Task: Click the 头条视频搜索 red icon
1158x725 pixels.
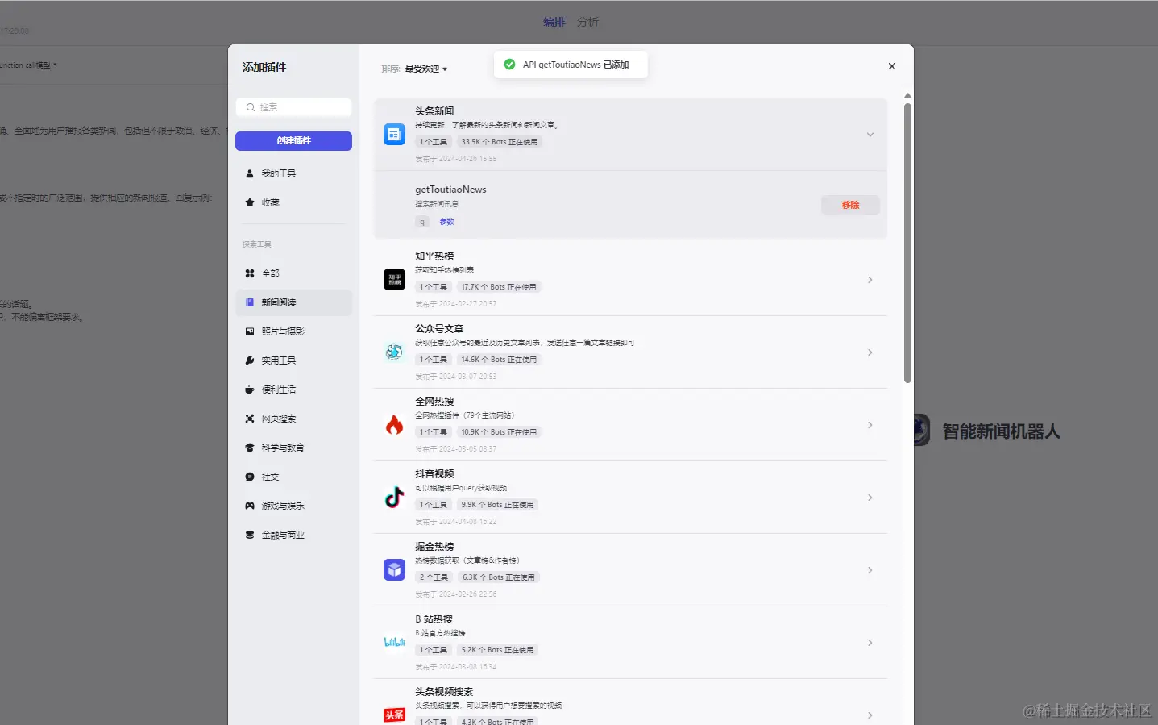Action: tap(394, 715)
